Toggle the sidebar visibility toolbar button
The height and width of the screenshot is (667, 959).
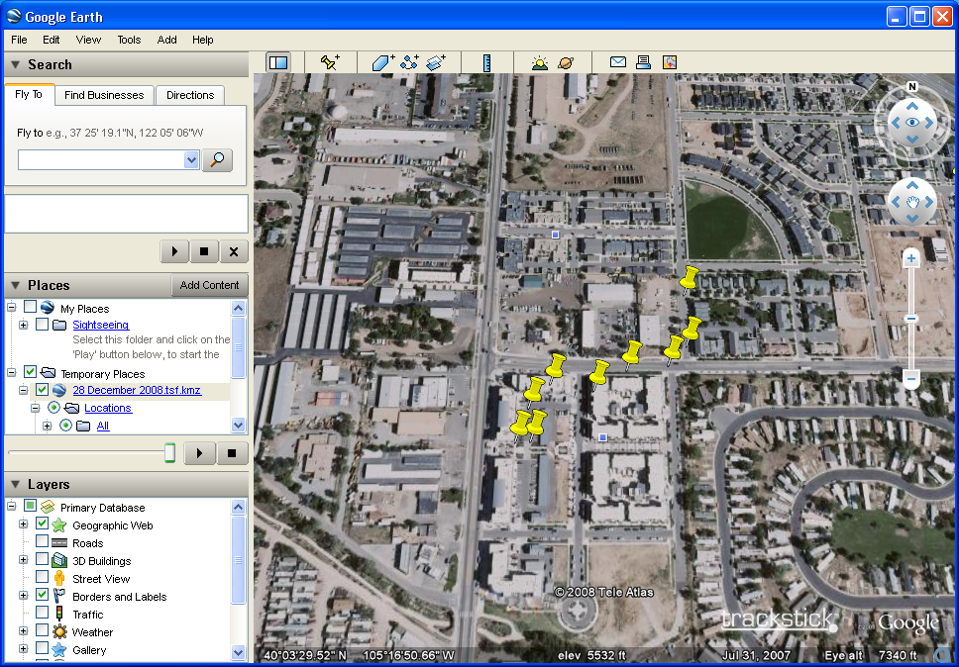278,62
